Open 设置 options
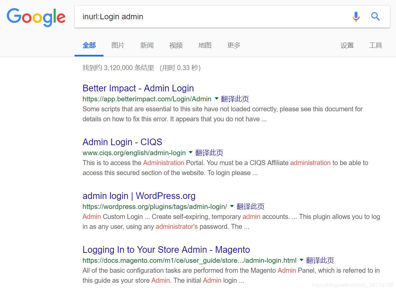Screen dimensions: 396x291 347,46
